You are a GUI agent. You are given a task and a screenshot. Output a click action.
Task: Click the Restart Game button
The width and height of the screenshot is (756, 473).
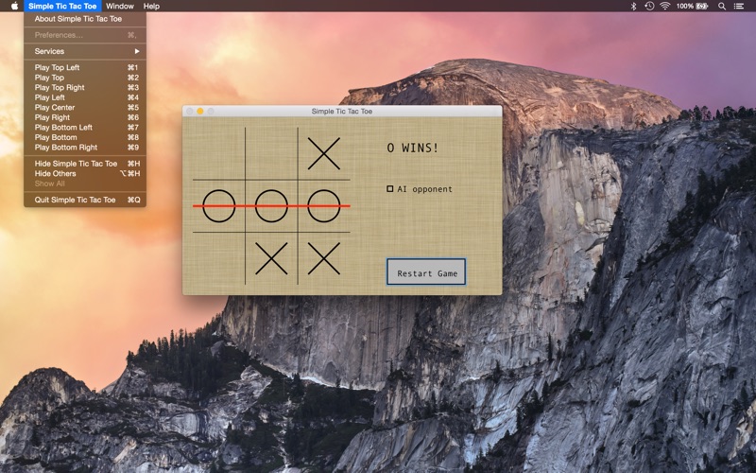[x=426, y=272]
